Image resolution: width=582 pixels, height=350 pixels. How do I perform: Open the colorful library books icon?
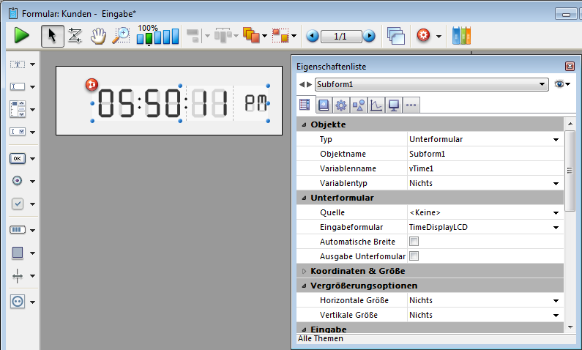[x=461, y=35]
